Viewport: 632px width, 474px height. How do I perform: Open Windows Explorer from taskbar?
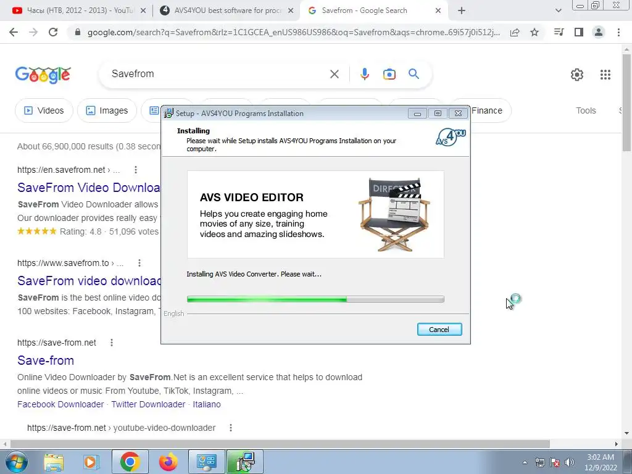click(x=54, y=462)
